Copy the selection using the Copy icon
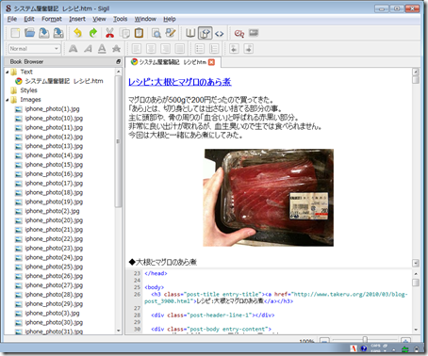 coord(125,33)
